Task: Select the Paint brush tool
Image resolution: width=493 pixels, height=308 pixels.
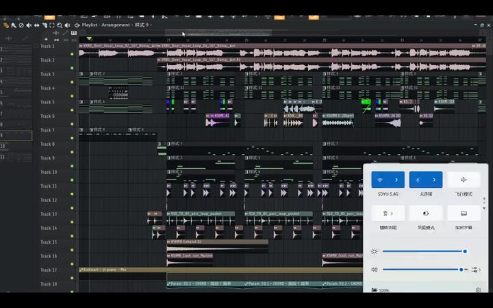Action: coord(14,25)
